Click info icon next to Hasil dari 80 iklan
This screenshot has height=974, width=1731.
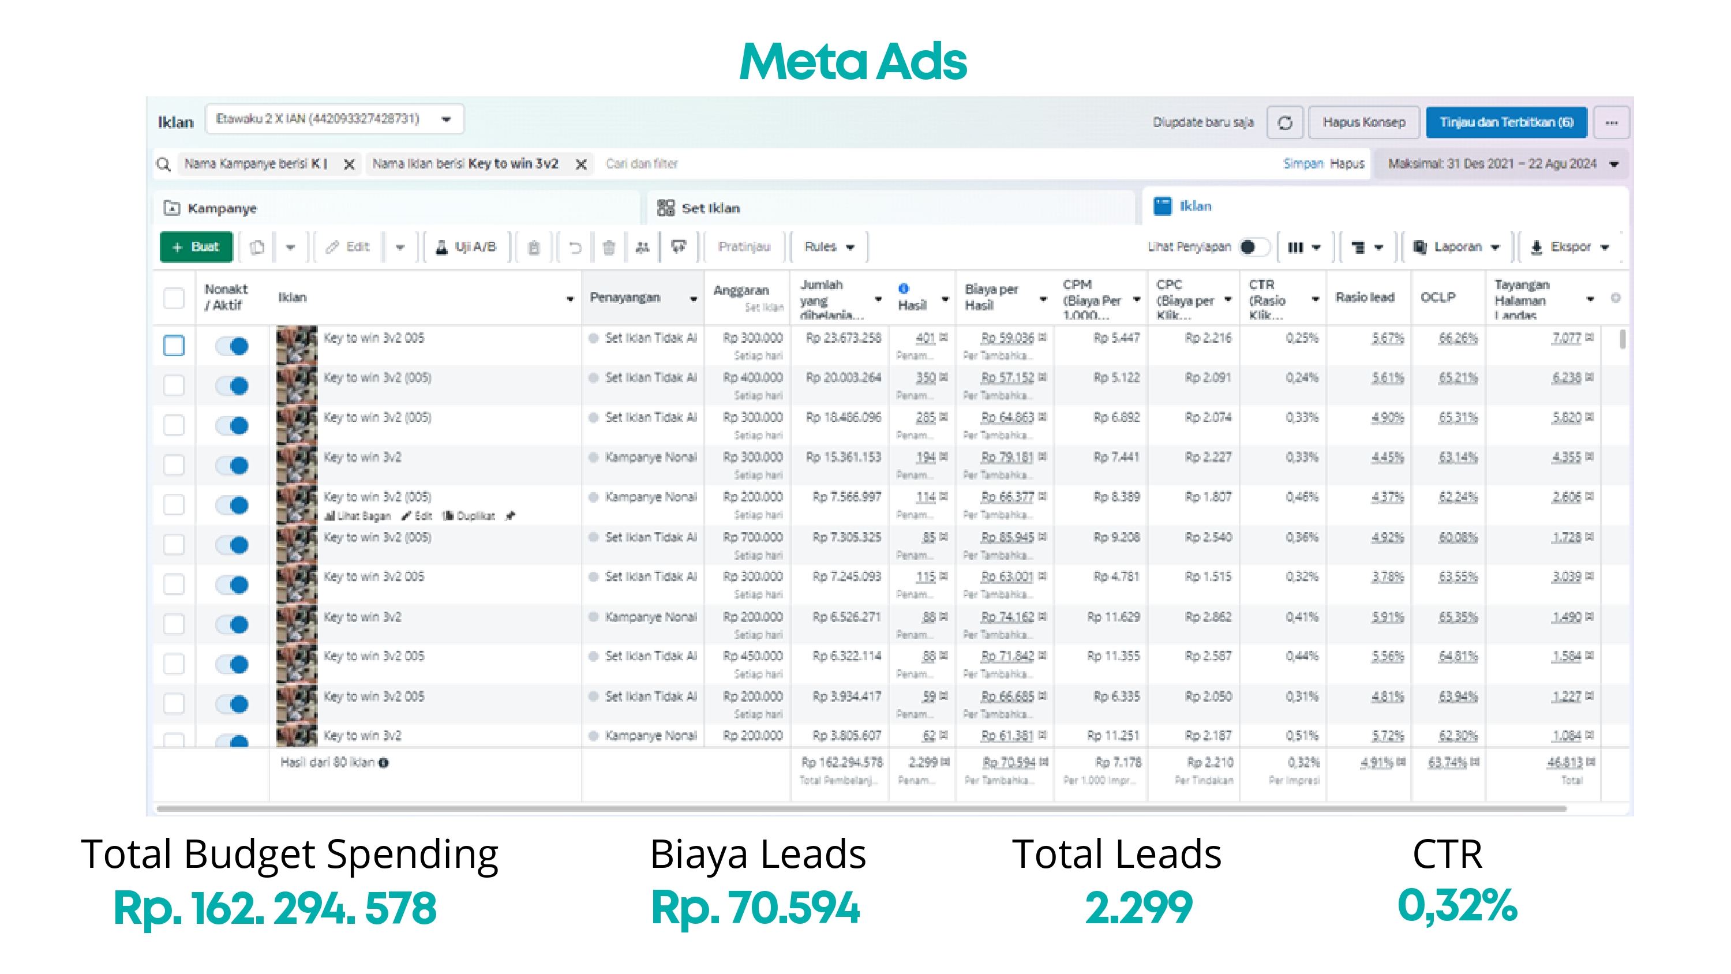(x=384, y=762)
